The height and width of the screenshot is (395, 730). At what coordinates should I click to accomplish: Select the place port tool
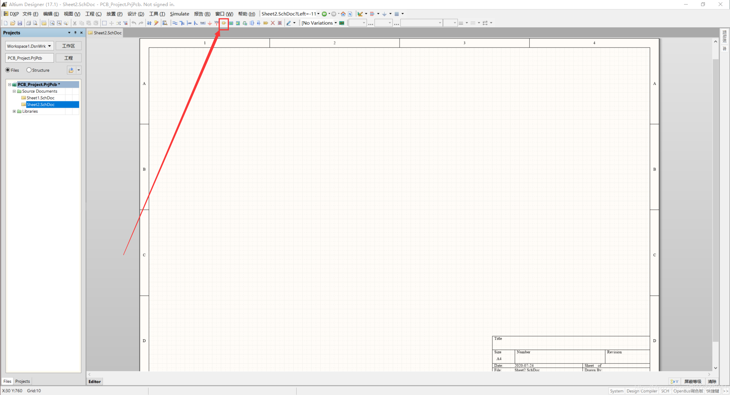(265, 23)
